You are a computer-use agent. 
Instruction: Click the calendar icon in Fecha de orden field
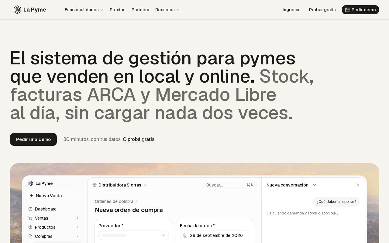[x=185, y=235]
